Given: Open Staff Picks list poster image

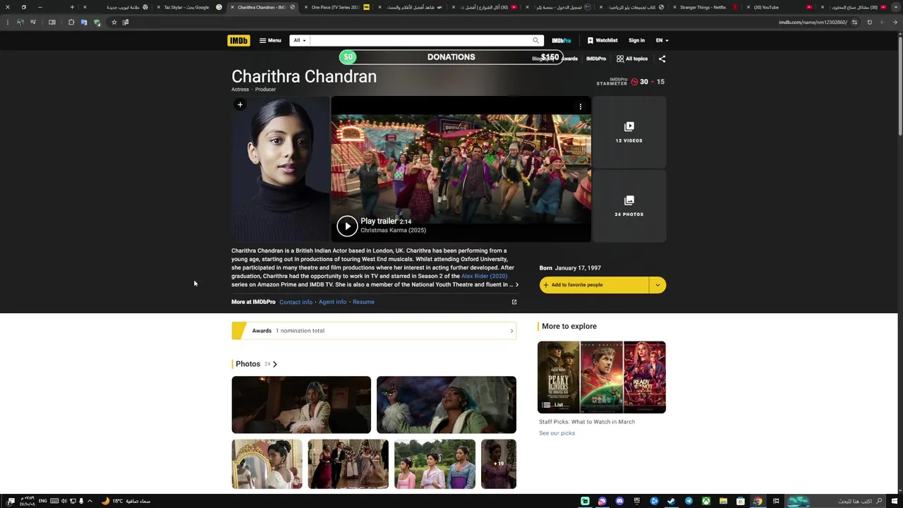Looking at the screenshot, I should click(x=602, y=377).
